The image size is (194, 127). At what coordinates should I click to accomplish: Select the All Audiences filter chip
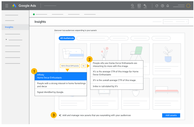pyautogui.click(x=67, y=38)
